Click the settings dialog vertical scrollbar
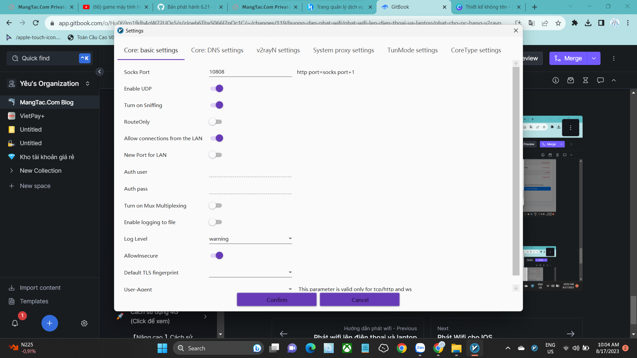Image resolution: width=637 pixels, height=358 pixels. (516, 171)
